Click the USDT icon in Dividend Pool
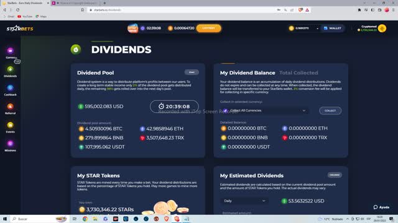Image resolution: width=398 pixels, height=223 pixels. coord(81,147)
